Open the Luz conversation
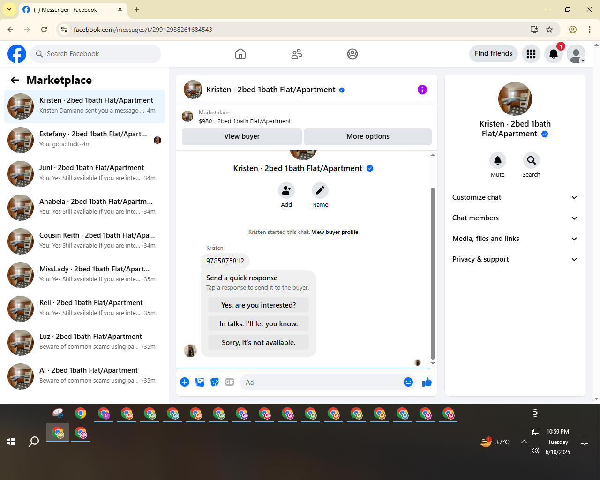Screen dimensions: 600x480 click(84, 343)
